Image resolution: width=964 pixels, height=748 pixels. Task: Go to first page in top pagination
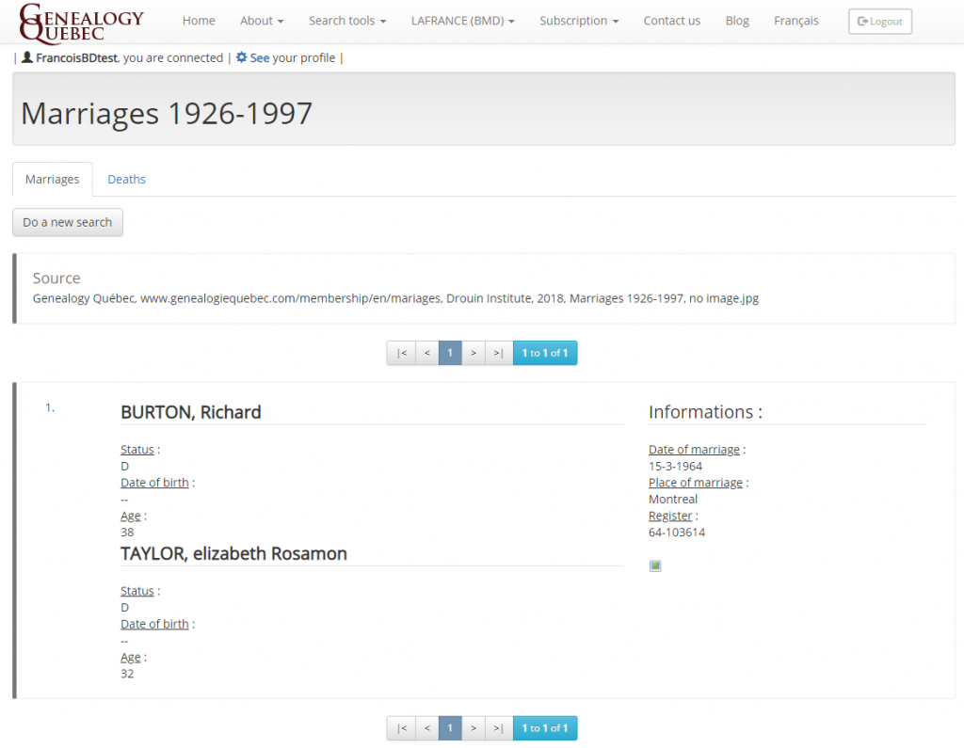click(401, 353)
